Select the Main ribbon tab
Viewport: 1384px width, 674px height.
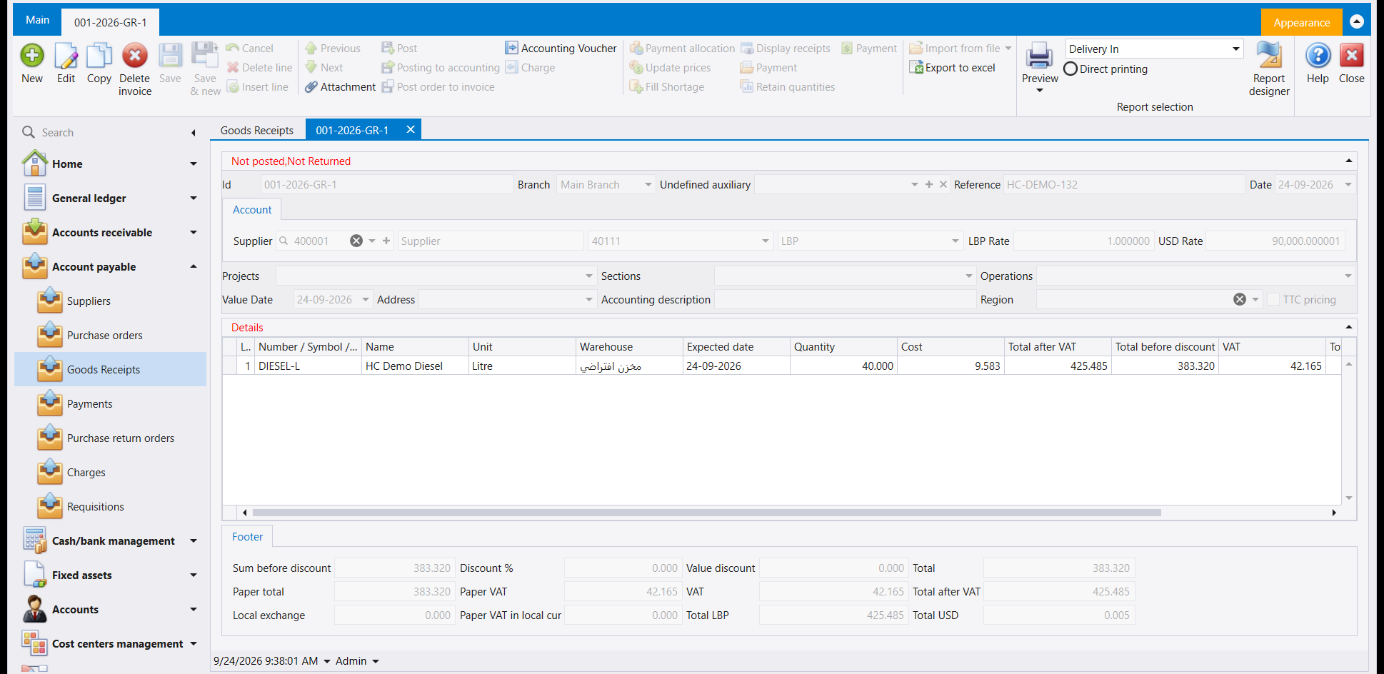(x=38, y=20)
